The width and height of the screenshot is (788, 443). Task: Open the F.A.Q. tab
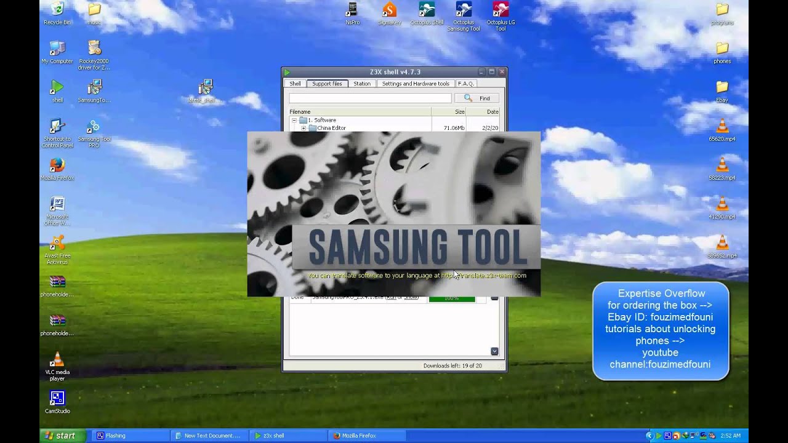coord(465,84)
